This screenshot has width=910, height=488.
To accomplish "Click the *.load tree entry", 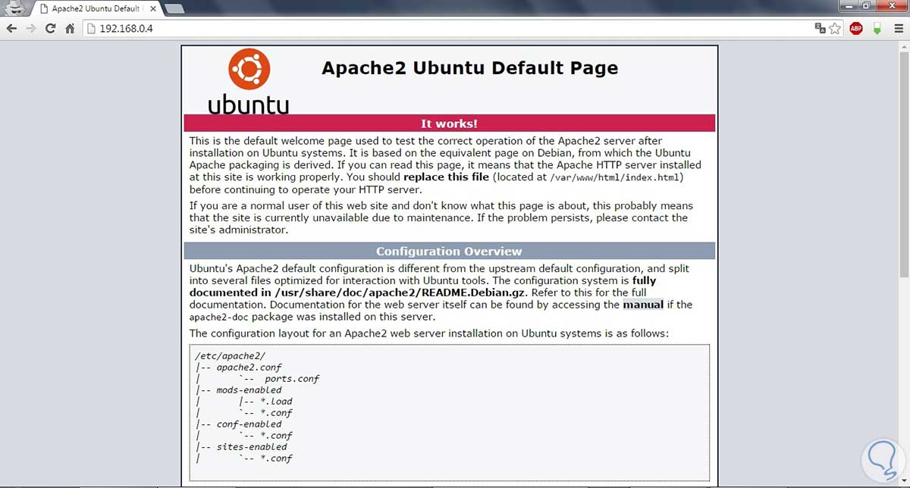I will [x=276, y=402].
